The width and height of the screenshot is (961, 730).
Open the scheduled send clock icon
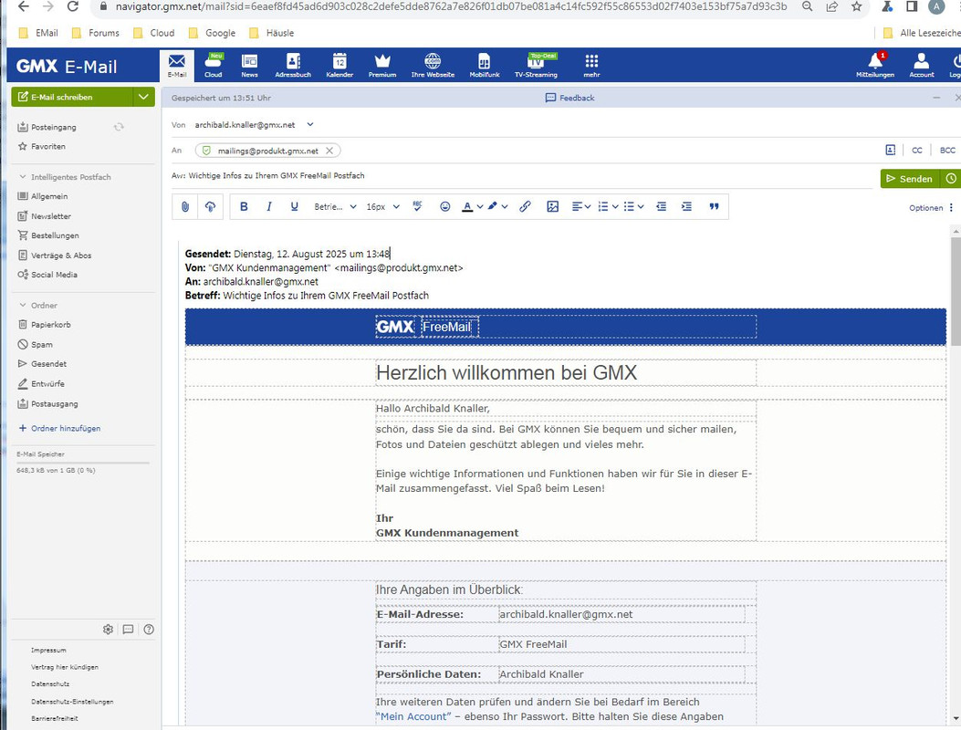(951, 178)
